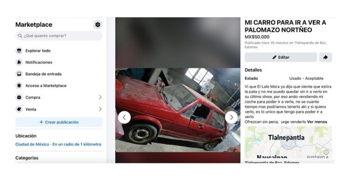Click the Bandeja de entrada inbox icon

(x=19, y=74)
